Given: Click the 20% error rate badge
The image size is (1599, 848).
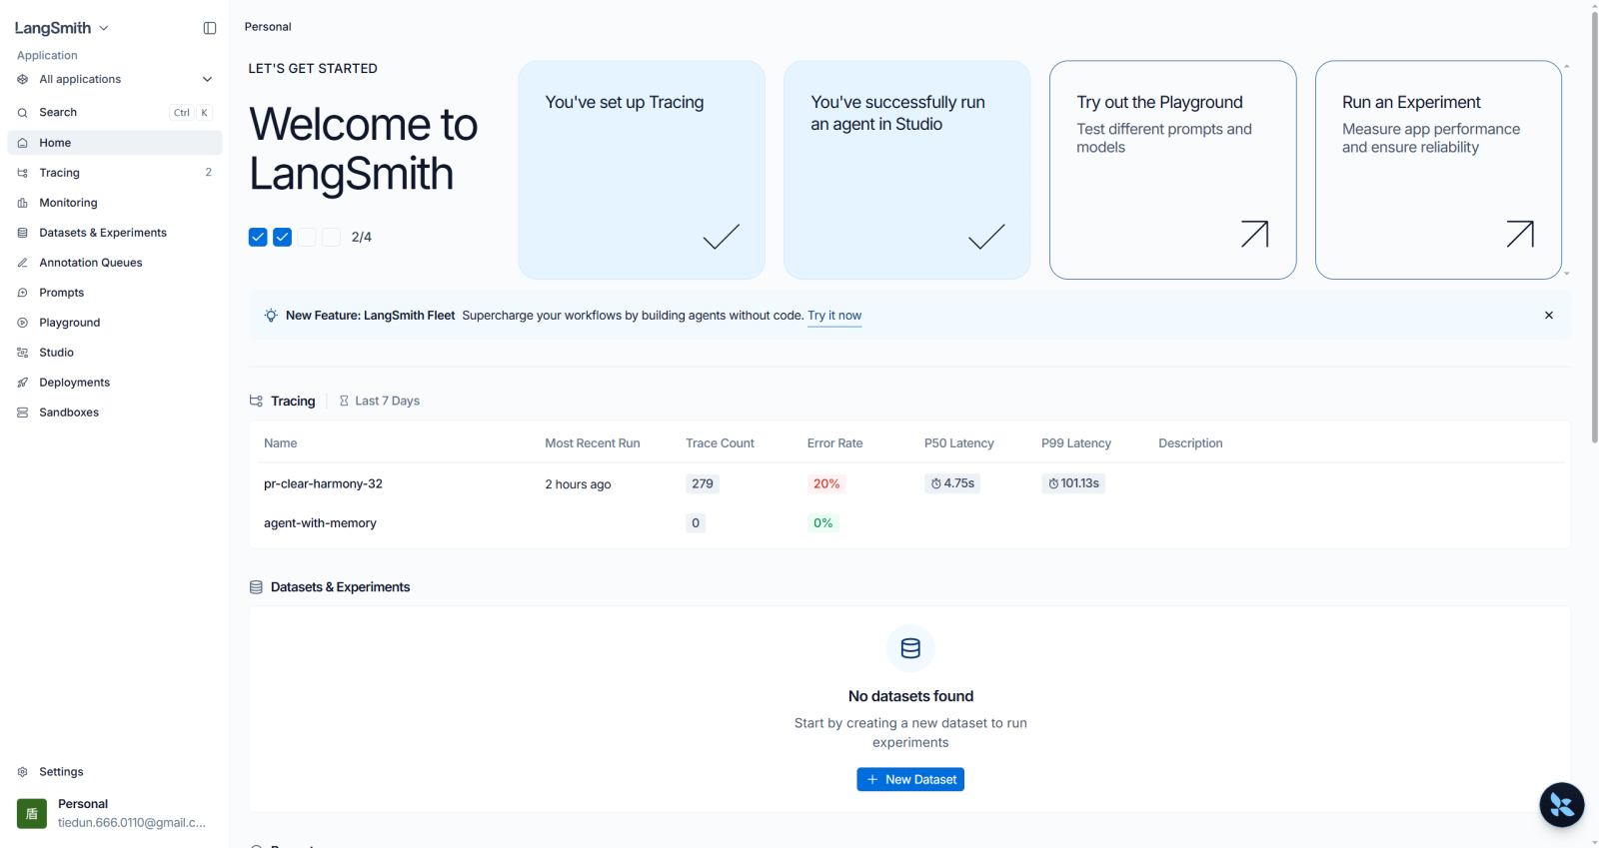Looking at the screenshot, I should [826, 483].
